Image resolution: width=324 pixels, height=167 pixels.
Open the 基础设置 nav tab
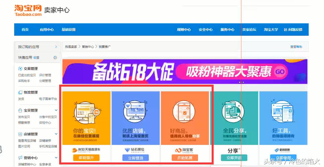pos(69,30)
